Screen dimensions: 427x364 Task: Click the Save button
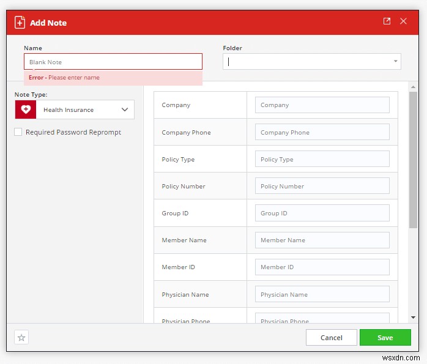385,338
